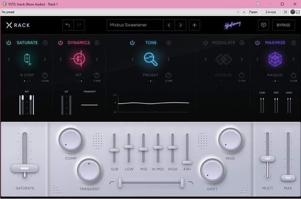Click the redo arrow button
Image resolution: width=301 pixels, height=199 pixels.
[79, 25]
